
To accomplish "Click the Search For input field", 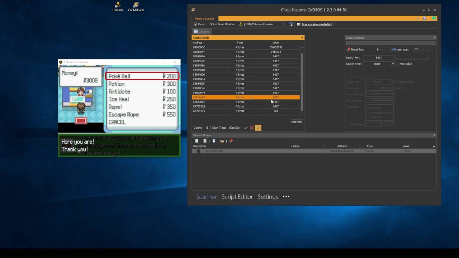I will pyautogui.click(x=379, y=57).
